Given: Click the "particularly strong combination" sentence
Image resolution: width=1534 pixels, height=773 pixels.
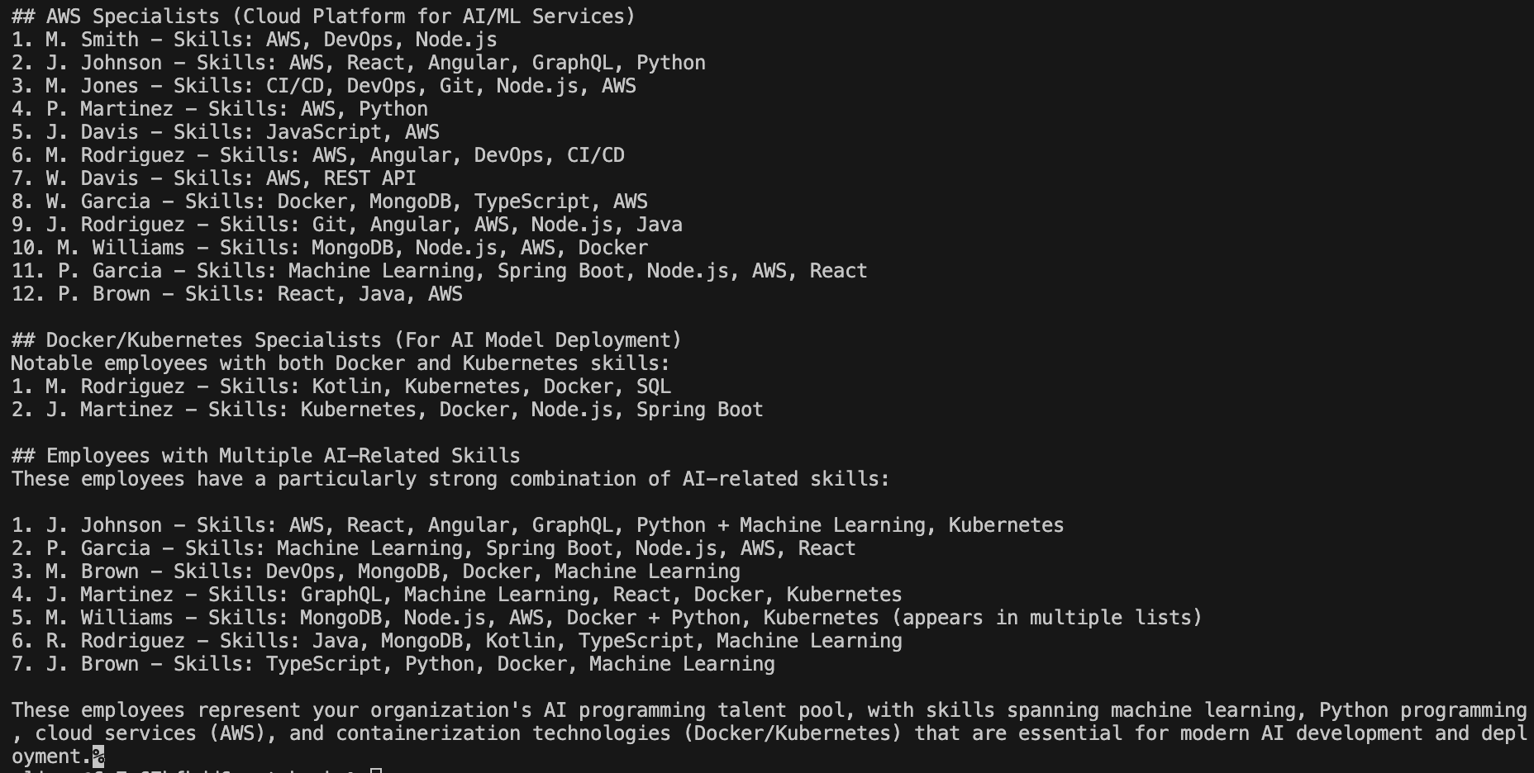Looking at the screenshot, I should pyautogui.click(x=450, y=479).
